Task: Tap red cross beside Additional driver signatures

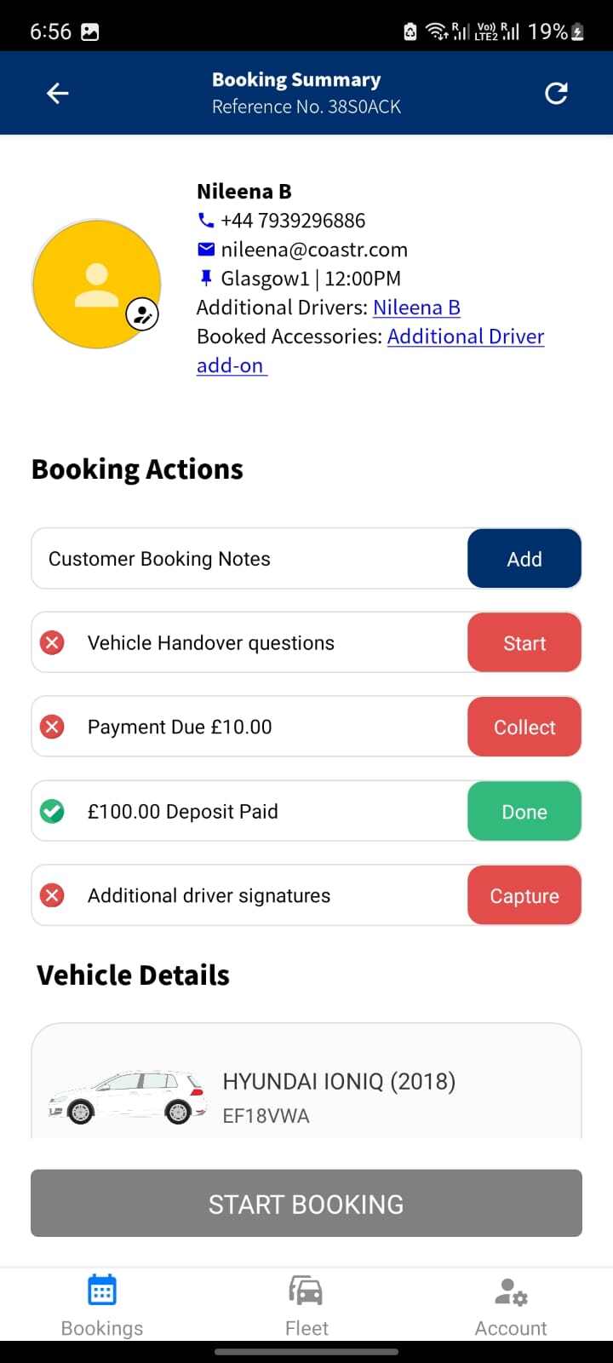Action: click(53, 895)
